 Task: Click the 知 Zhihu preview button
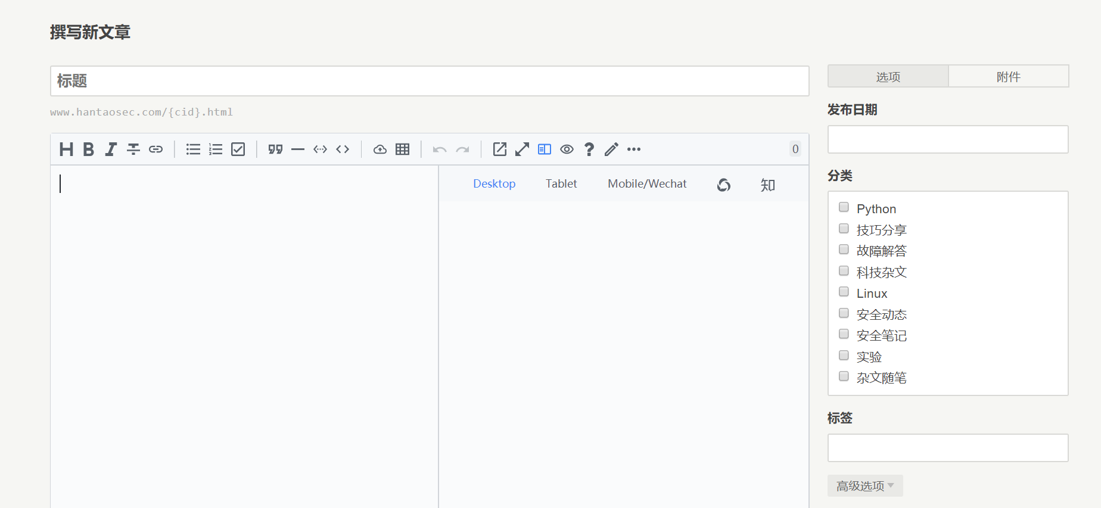pyautogui.click(x=767, y=185)
